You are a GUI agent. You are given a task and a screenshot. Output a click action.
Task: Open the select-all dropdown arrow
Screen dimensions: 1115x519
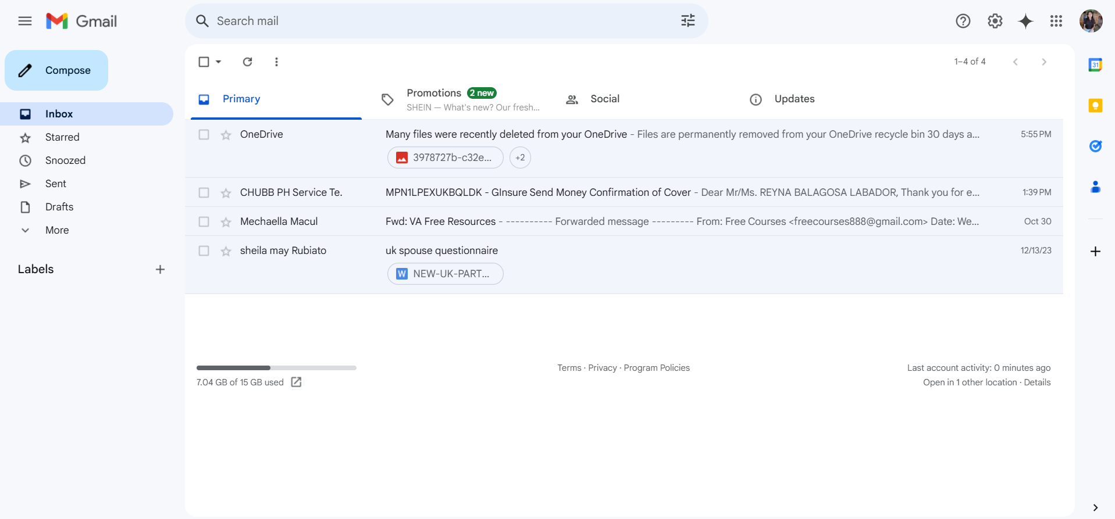click(219, 62)
